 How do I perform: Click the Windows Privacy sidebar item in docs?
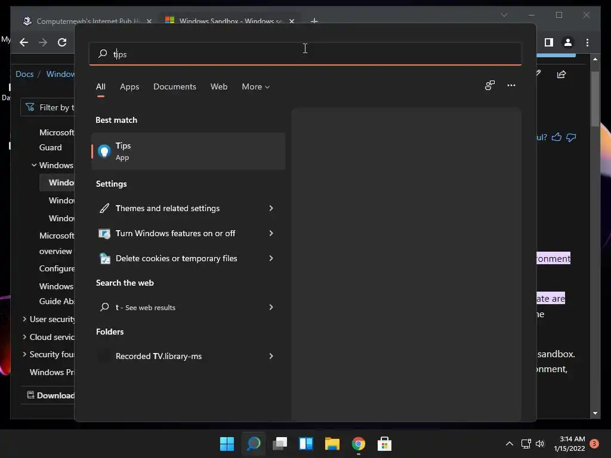[x=52, y=372]
